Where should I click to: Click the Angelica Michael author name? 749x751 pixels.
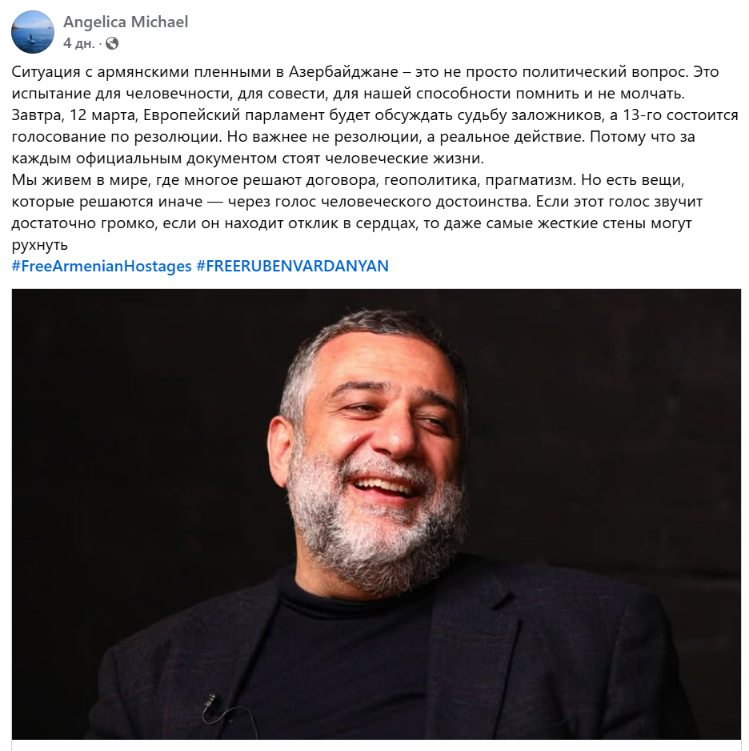click(x=126, y=22)
